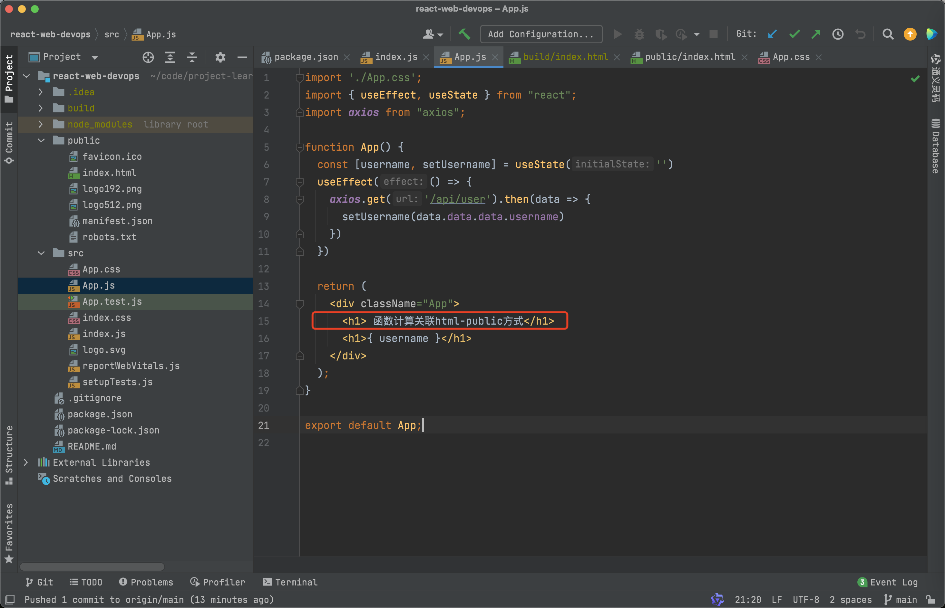Open the Terminal tool window
The width and height of the screenshot is (945, 608).
coord(290,582)
